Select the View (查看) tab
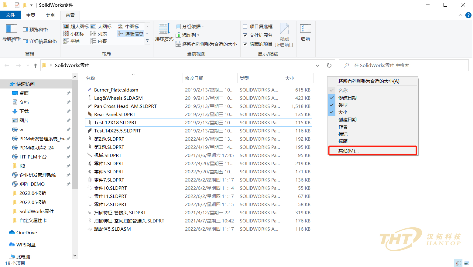Screen dimensions: 473x267 70,15
